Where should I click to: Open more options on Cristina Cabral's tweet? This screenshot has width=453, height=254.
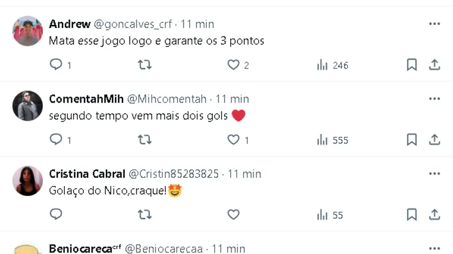pos(435,174)
